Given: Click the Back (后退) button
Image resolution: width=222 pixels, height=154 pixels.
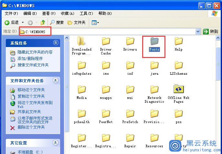Looking at the screenshot, I should click(x=12, y=23).
